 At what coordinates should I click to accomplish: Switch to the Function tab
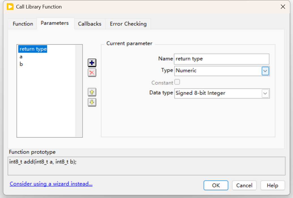[x=22, y=24]
